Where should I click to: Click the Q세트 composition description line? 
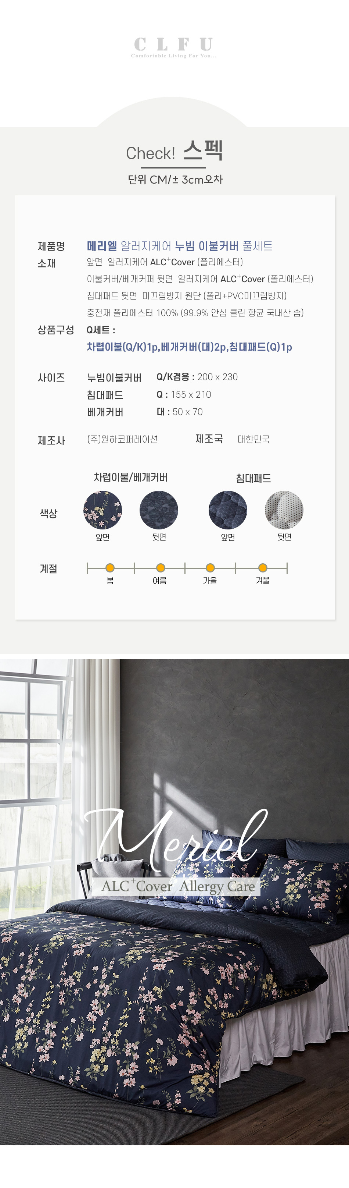189,347
